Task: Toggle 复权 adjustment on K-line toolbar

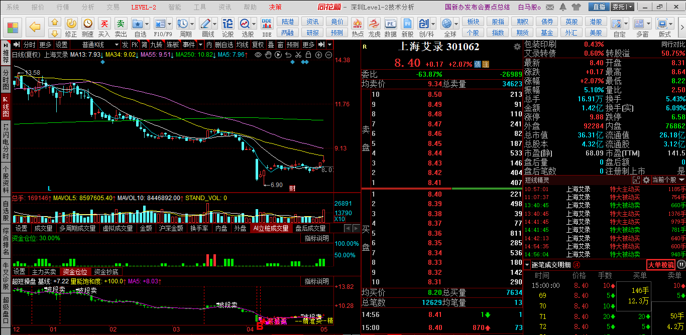Action: pos(258,45)
